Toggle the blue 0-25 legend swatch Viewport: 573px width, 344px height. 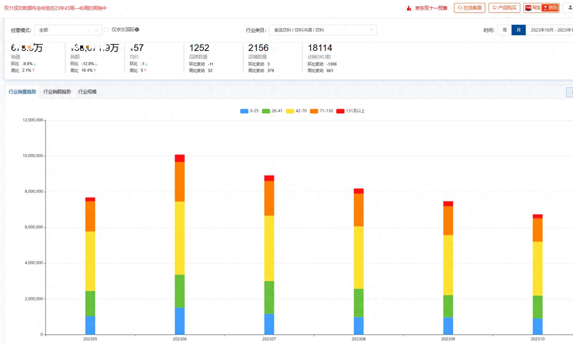tap(244, 111)
